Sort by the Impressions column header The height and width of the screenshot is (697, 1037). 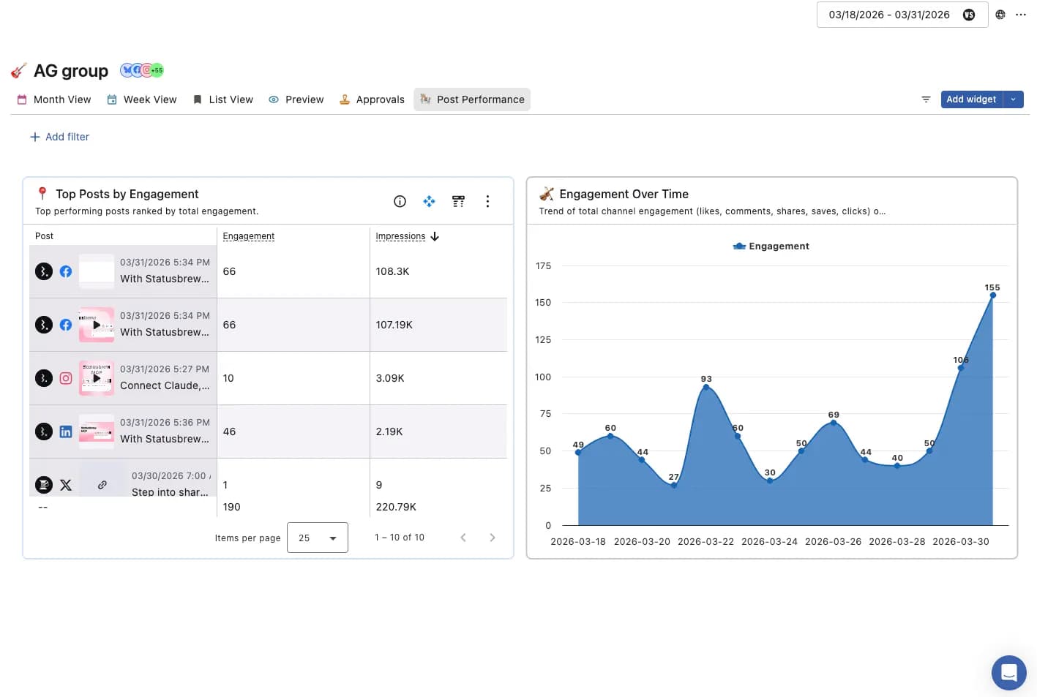(400, 236)
